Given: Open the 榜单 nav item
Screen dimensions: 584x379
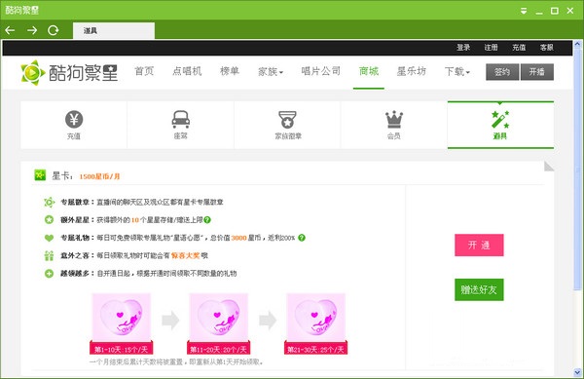Looking at the screenshot, I should (230, 71).
